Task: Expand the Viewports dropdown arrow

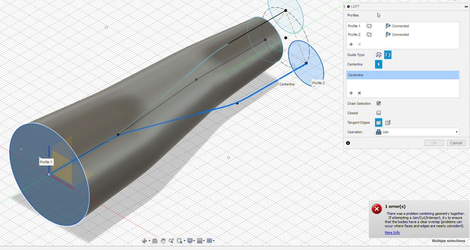Action: (214, 241)
